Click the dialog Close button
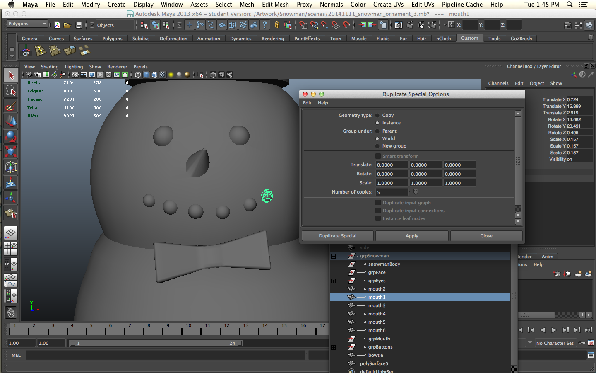This screenshot has width=596, height=373. click(x=486, y=236)
